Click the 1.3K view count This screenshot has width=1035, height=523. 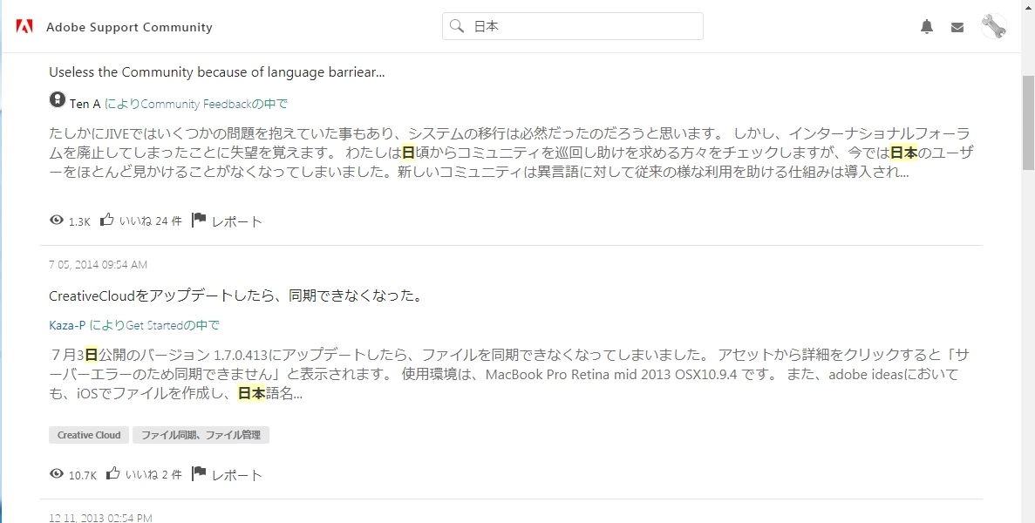pyautogui.click(x=79, y=221)
